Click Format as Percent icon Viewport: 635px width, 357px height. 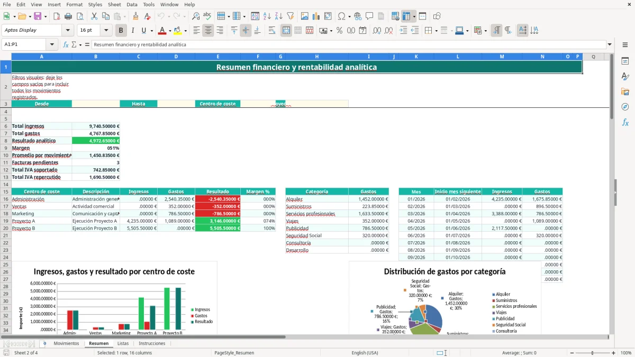(x=339, y=30)
